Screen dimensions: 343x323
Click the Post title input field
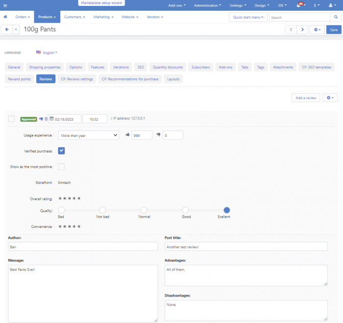[x=246, y=247]
